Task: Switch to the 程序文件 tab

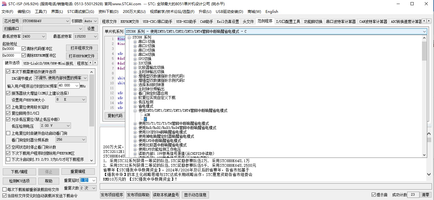Action: click(110, 22)
